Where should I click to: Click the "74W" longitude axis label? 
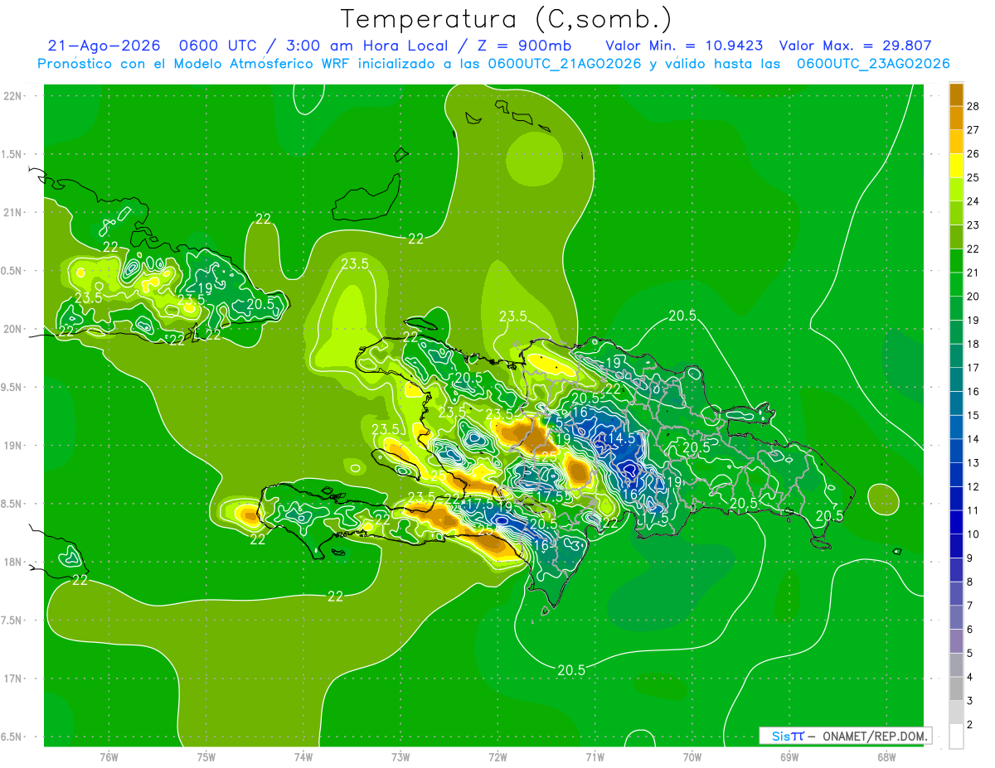(303, 757)
